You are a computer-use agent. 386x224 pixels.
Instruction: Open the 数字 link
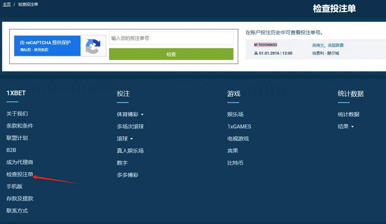click(x=122, y=163)
